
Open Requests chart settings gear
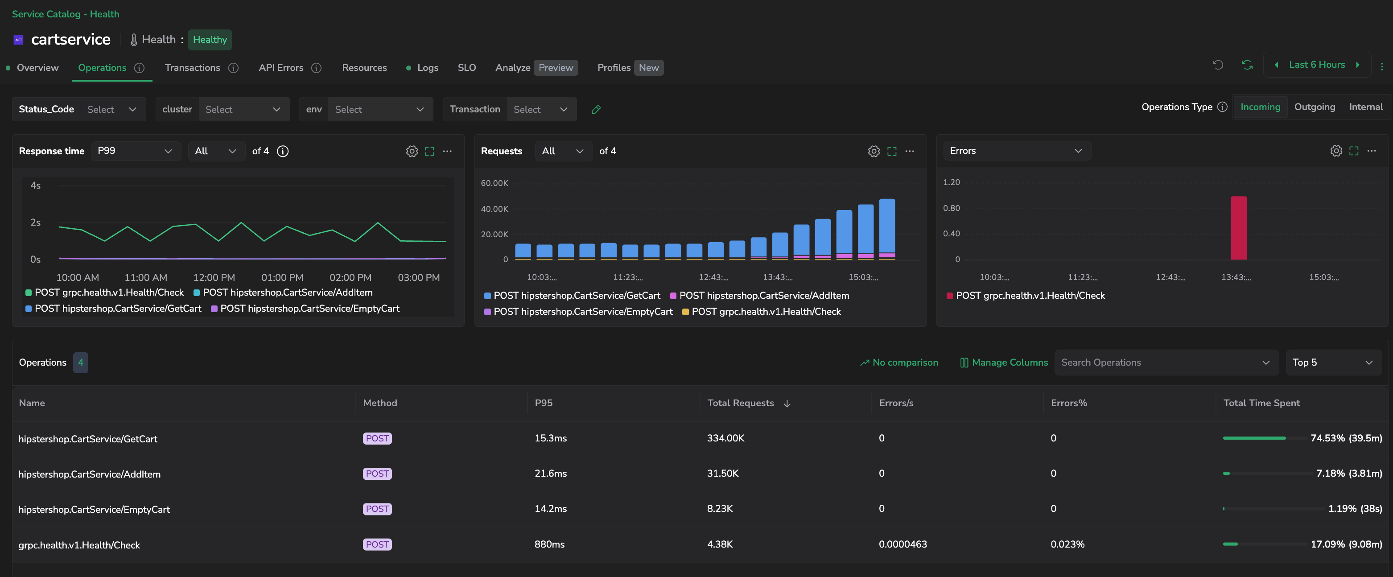click(874, 151)
